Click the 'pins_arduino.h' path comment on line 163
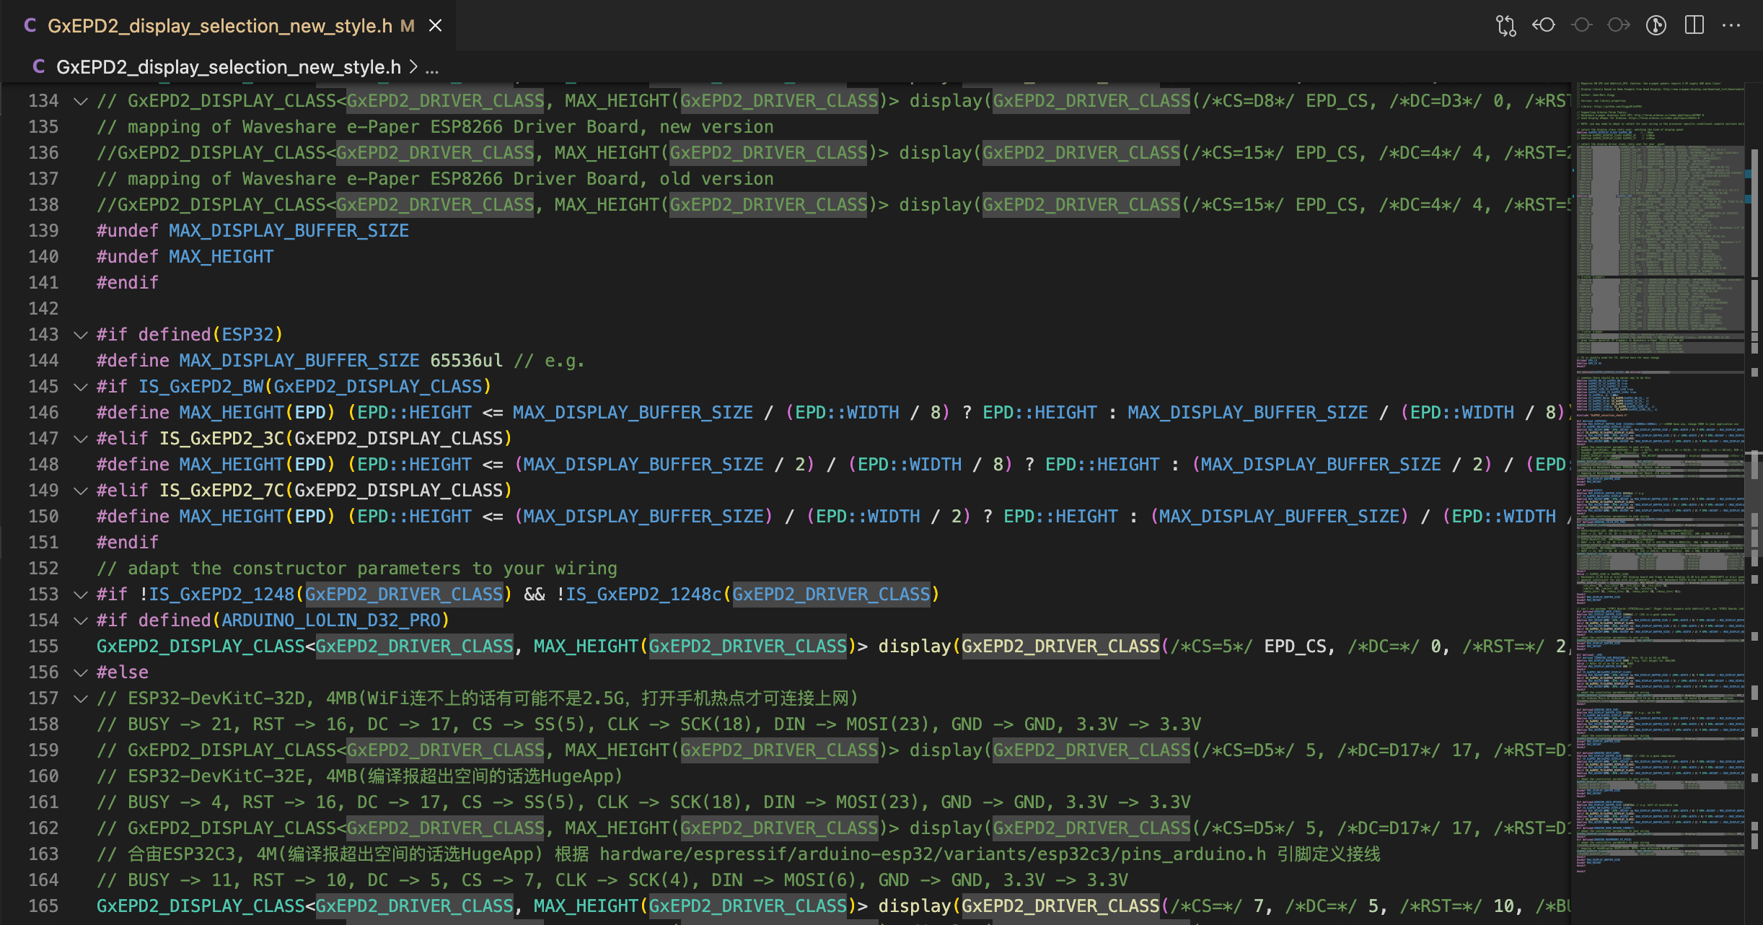This screenshot has height=925, width=1763. [x=933, y=854]
